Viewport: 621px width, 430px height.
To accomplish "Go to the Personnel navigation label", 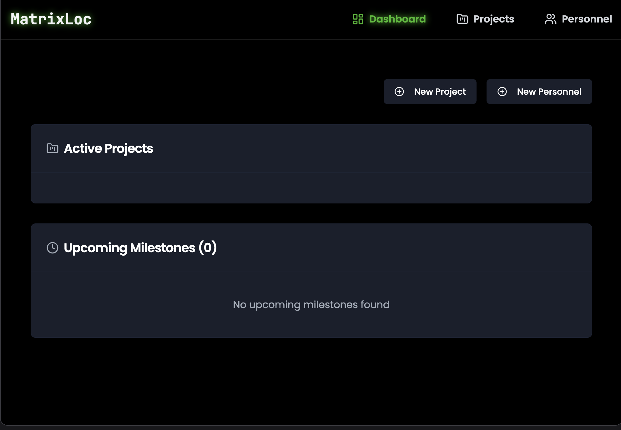I will point(587,19).
